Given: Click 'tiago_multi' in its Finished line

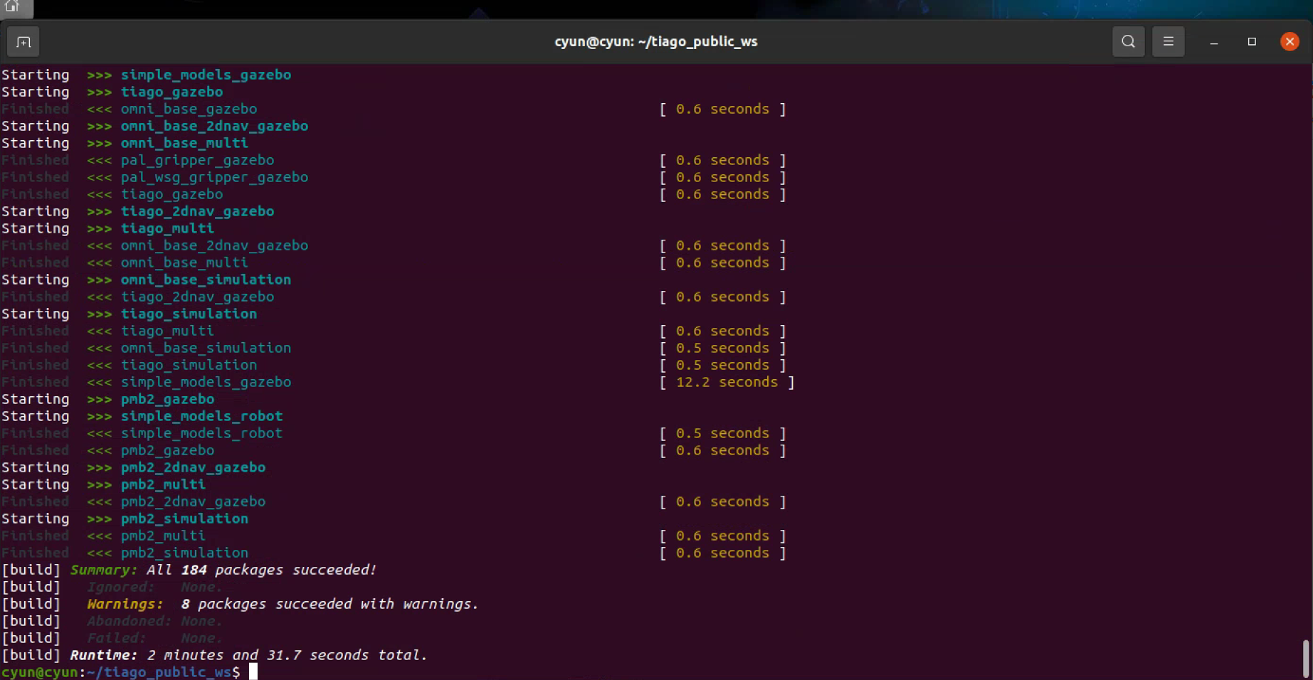Looking at the screenshot, I should [167, 331].
